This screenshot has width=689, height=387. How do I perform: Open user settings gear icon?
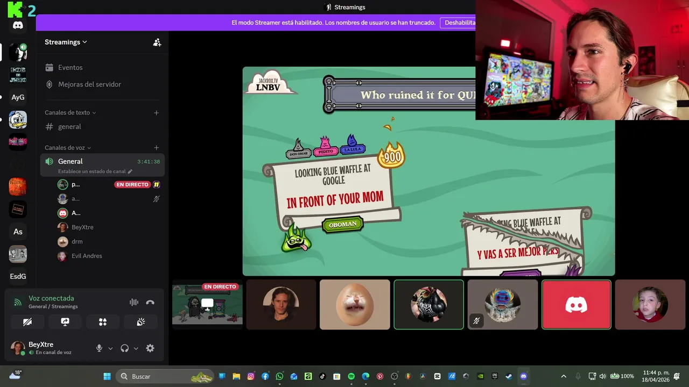click(150, 348)
